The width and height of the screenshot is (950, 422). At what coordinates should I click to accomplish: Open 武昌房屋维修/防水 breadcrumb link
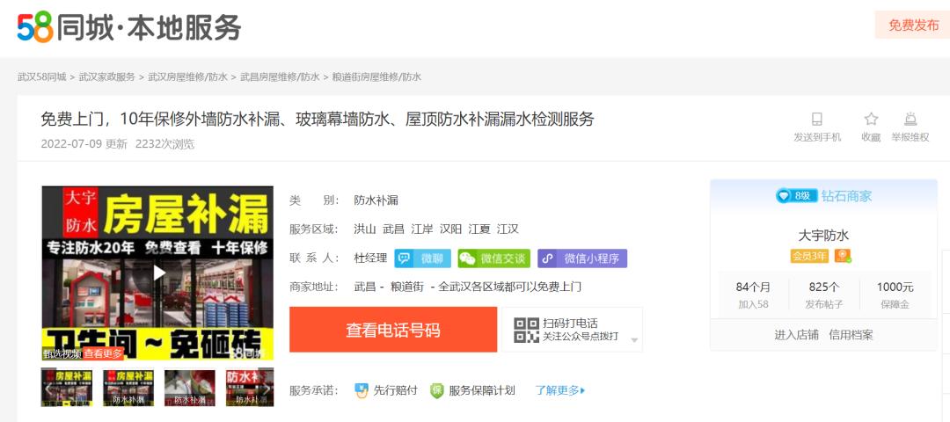pos(280,76)
